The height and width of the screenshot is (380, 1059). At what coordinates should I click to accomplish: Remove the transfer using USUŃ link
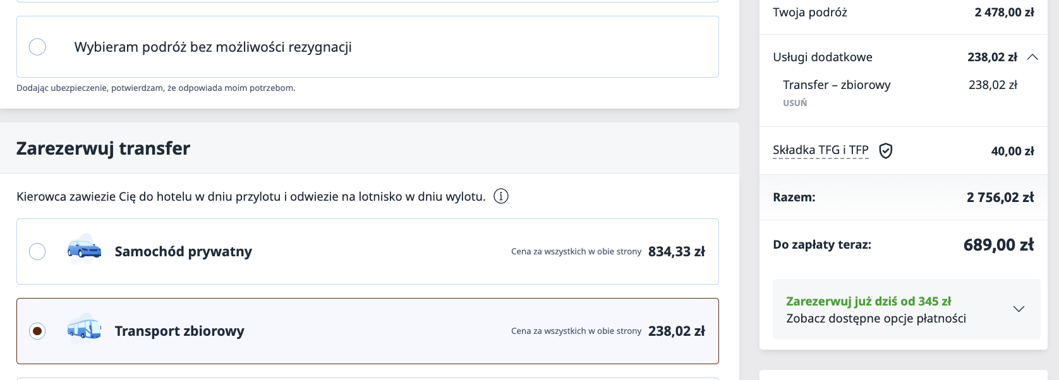point(794,102)
